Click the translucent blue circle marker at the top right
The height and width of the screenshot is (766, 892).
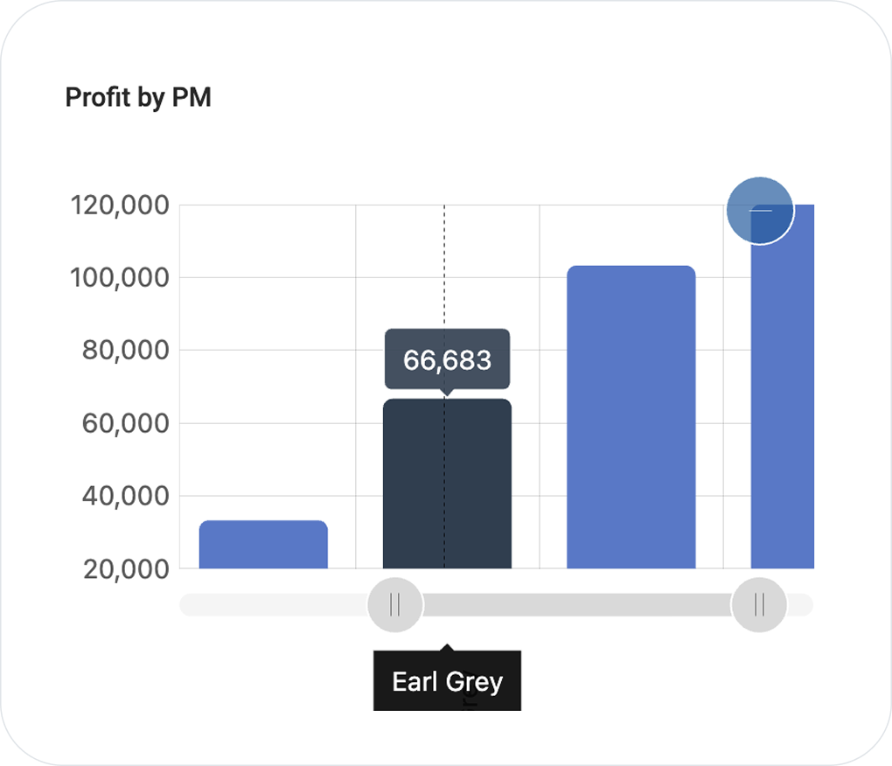pyautogui.click(x=760, y=211)
